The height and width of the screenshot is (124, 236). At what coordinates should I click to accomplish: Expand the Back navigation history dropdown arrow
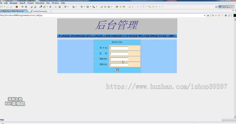[x=156, y=7]
